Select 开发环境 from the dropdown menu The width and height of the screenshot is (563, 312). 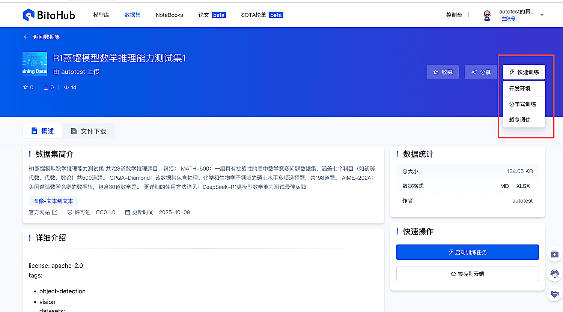point(524,88)
